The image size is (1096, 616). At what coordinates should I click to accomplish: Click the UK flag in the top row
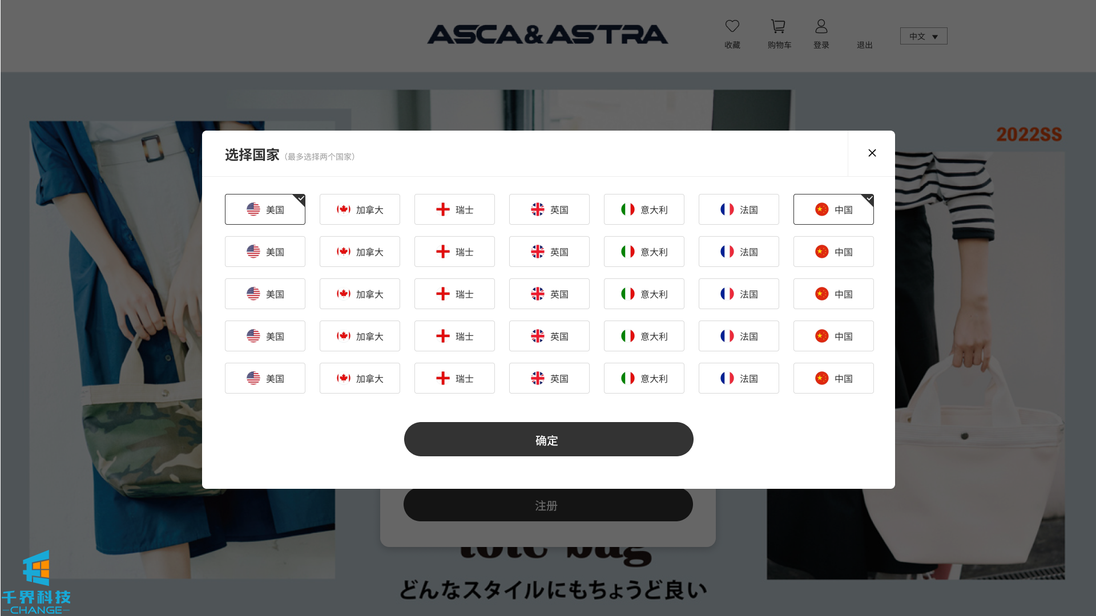(538, 210)
